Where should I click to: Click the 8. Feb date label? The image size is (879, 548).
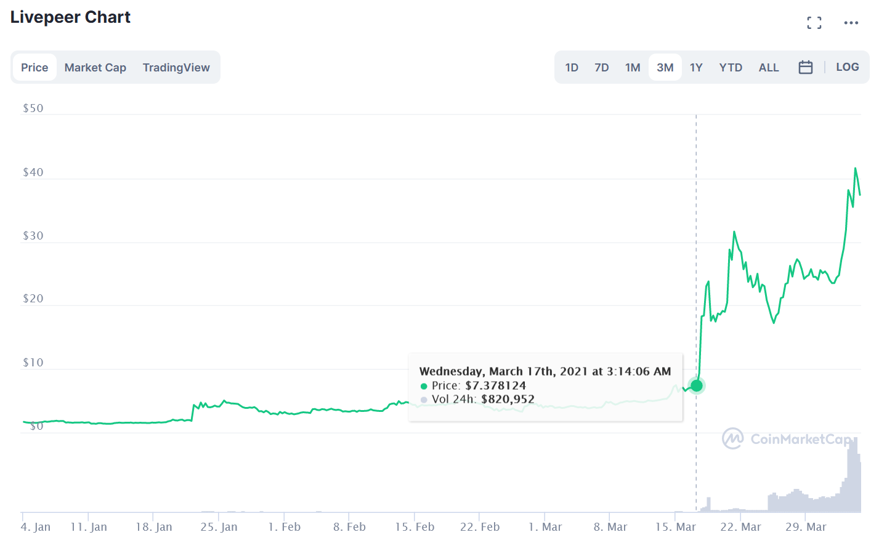pyautogui.click(x=349, y=527)
